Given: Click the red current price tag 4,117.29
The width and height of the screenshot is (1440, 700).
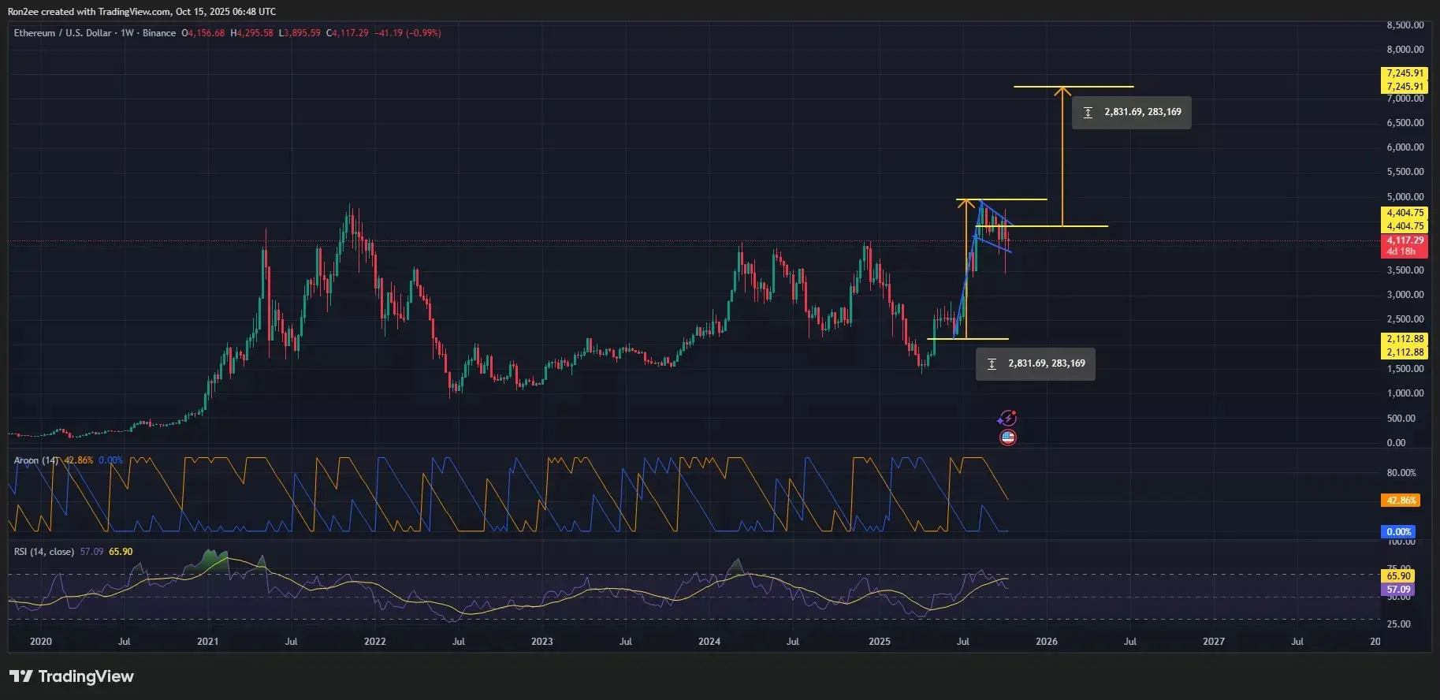Looking at the screenshot, I should click(x=1405, y=240).
